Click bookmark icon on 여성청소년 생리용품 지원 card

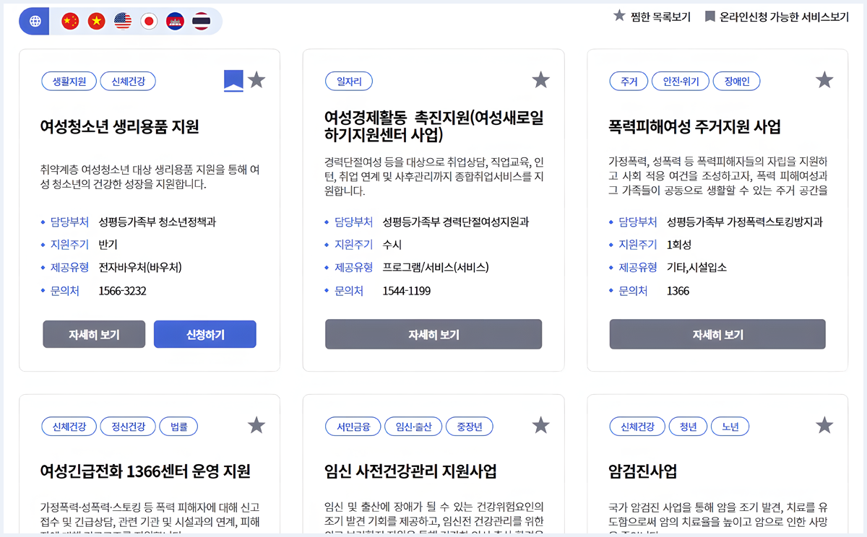pos(233,80)
